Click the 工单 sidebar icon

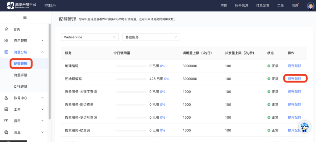[6, 109]
